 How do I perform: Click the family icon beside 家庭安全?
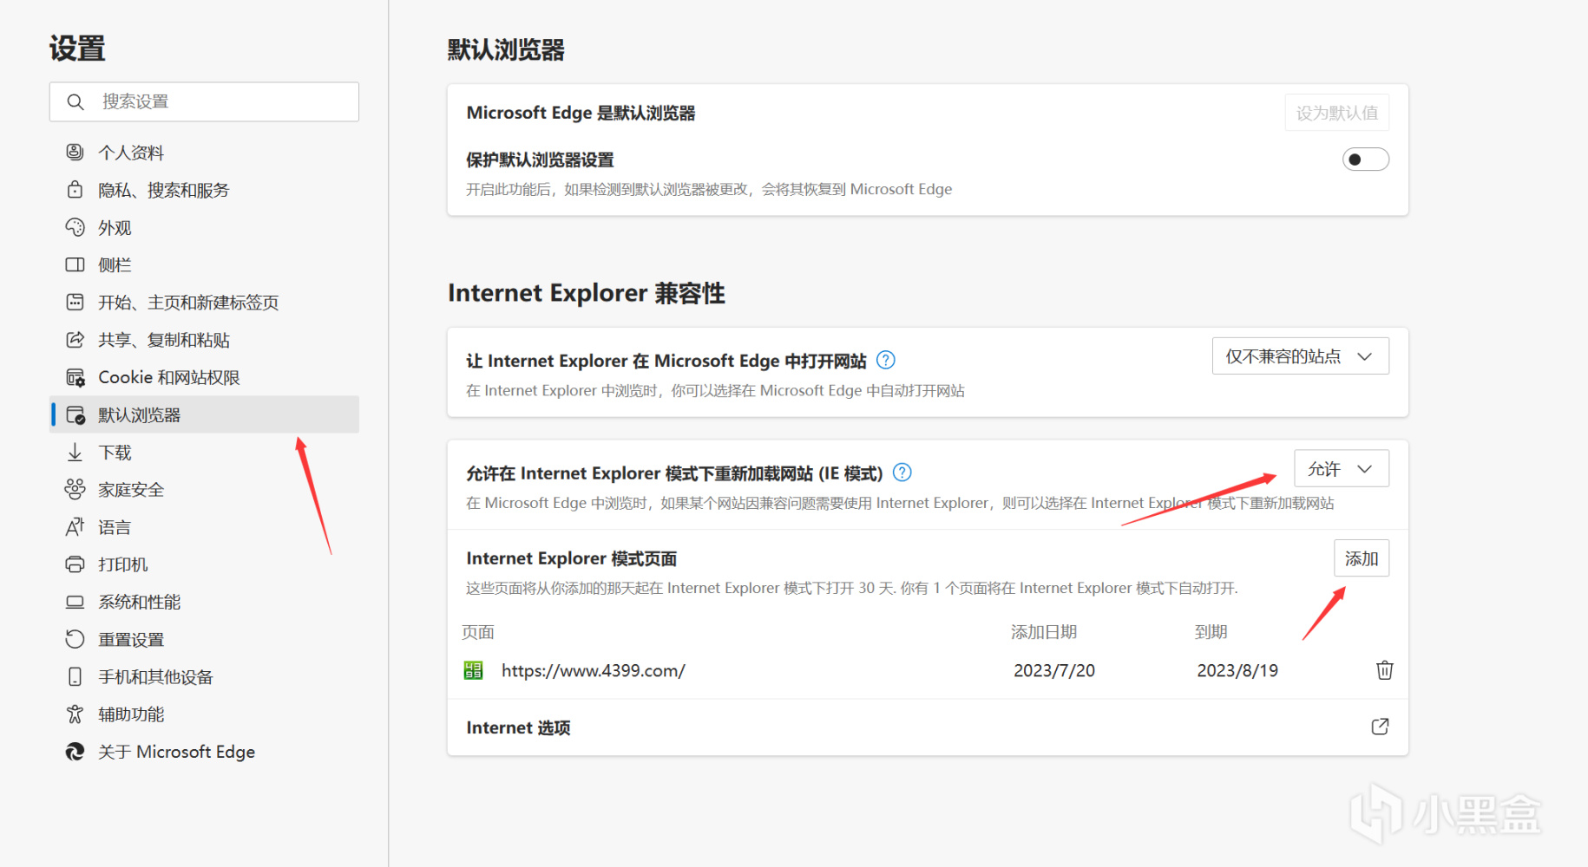tap(75, 489)
